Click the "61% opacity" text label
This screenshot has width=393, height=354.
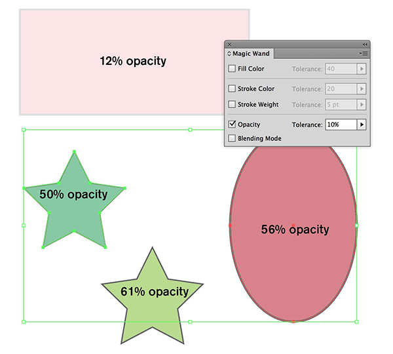click(155, 292)
